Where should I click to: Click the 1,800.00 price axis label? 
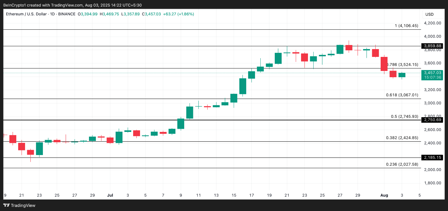[x=432, y=183]
